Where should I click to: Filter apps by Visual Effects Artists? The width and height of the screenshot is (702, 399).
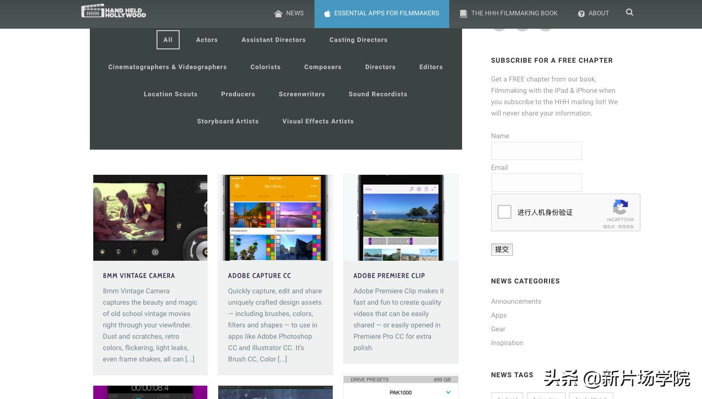(318, 121)
